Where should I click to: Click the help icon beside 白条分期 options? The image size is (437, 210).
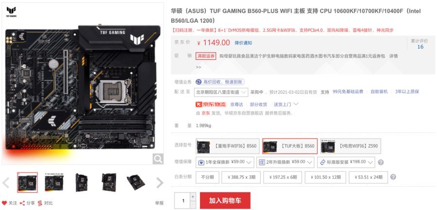[393, 177]
